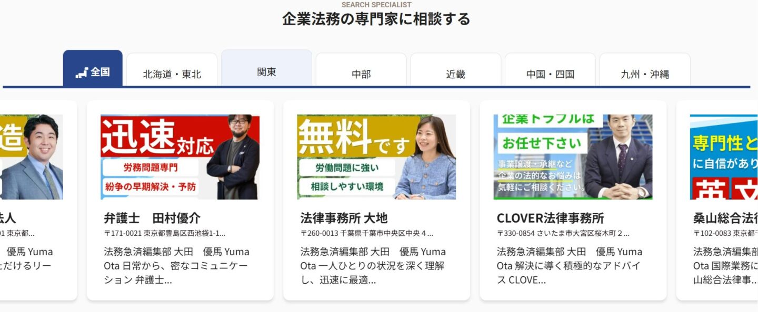The height and width of the screenshot is (312, 758).
Task: Open the CLOVER法律事務所 title link
Action: [550, 218]
